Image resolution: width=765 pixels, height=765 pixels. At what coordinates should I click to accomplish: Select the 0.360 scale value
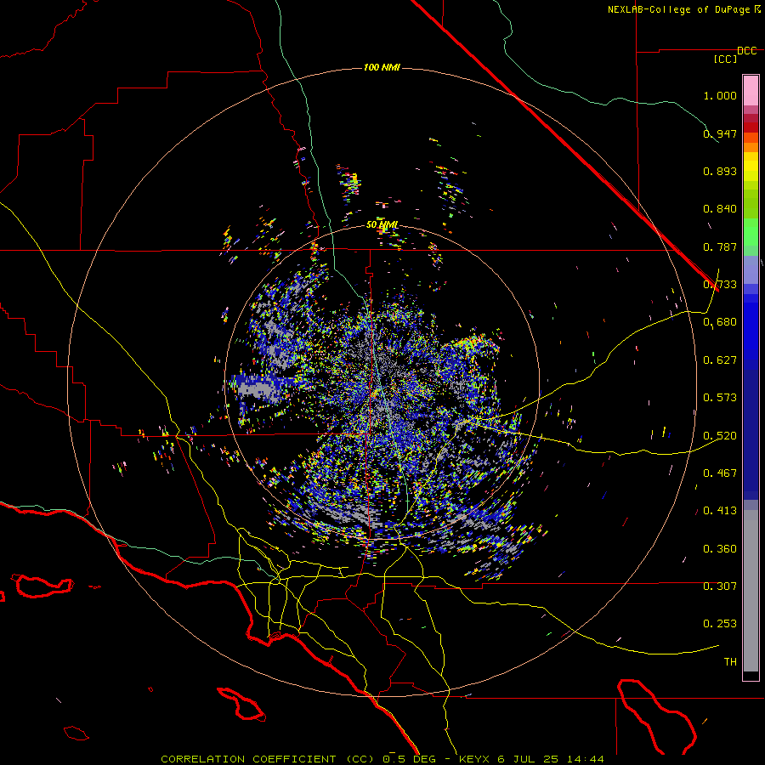click(x=720, y=549)
